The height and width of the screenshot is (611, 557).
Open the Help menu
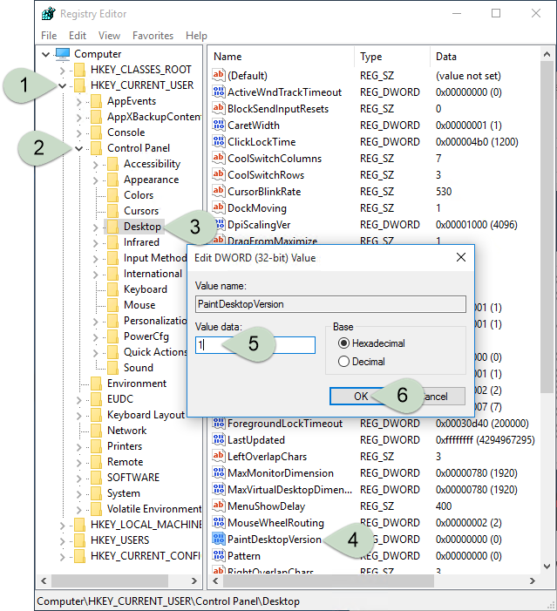(196, 36)
